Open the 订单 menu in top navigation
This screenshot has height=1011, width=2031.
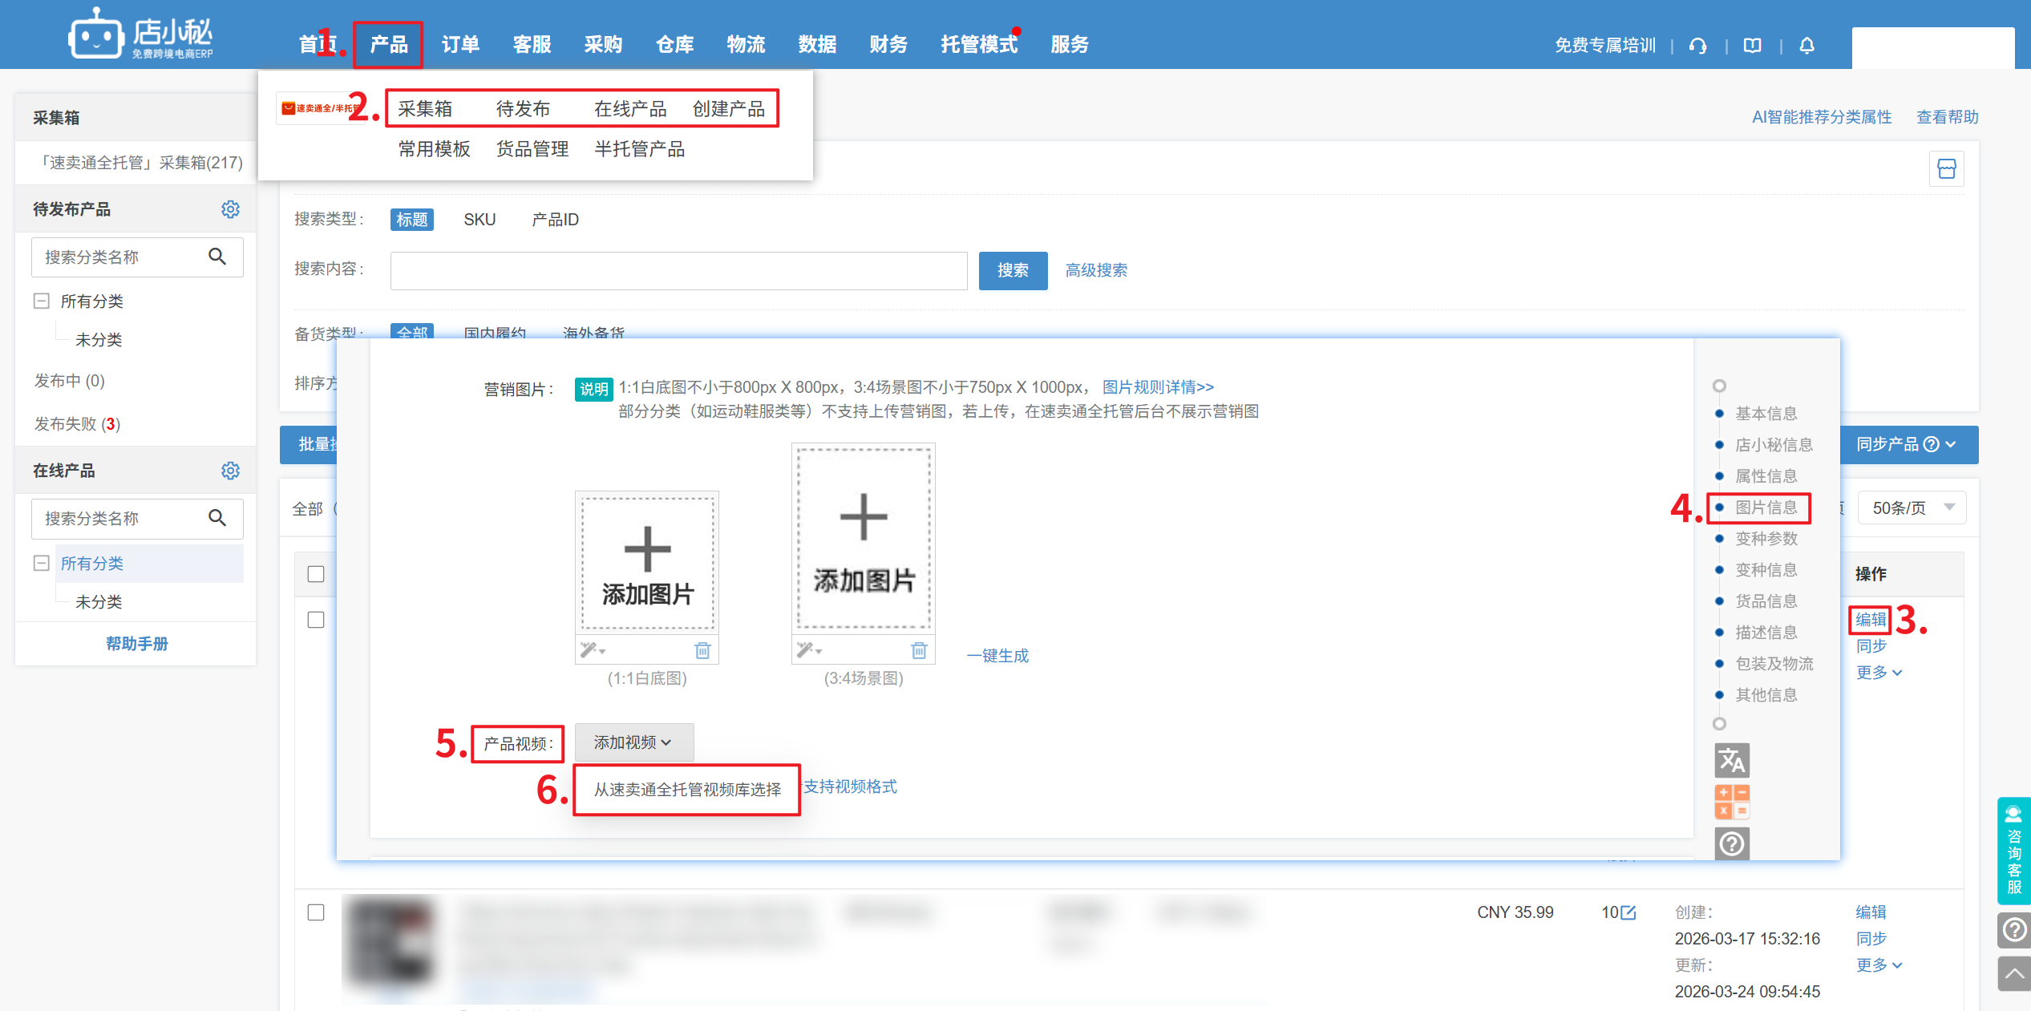[x=460, y=45]
